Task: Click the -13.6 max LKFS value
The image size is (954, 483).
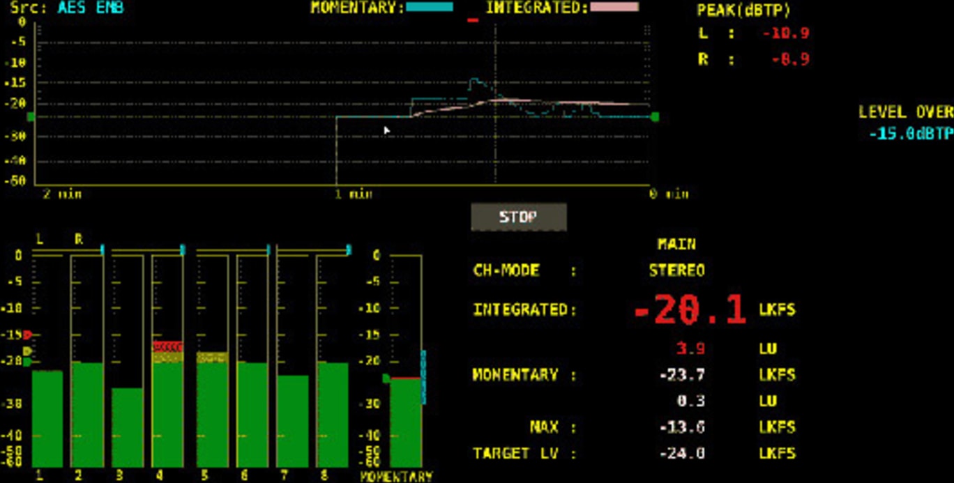Action: [x=682, y=427]
